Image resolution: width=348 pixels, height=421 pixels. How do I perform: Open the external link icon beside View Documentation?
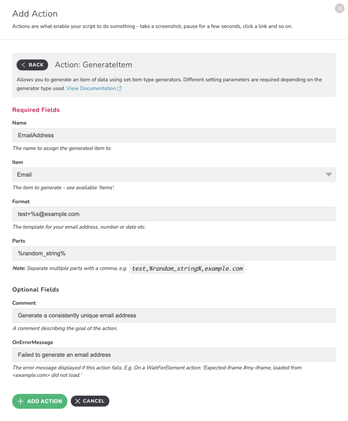coord(119,88)
